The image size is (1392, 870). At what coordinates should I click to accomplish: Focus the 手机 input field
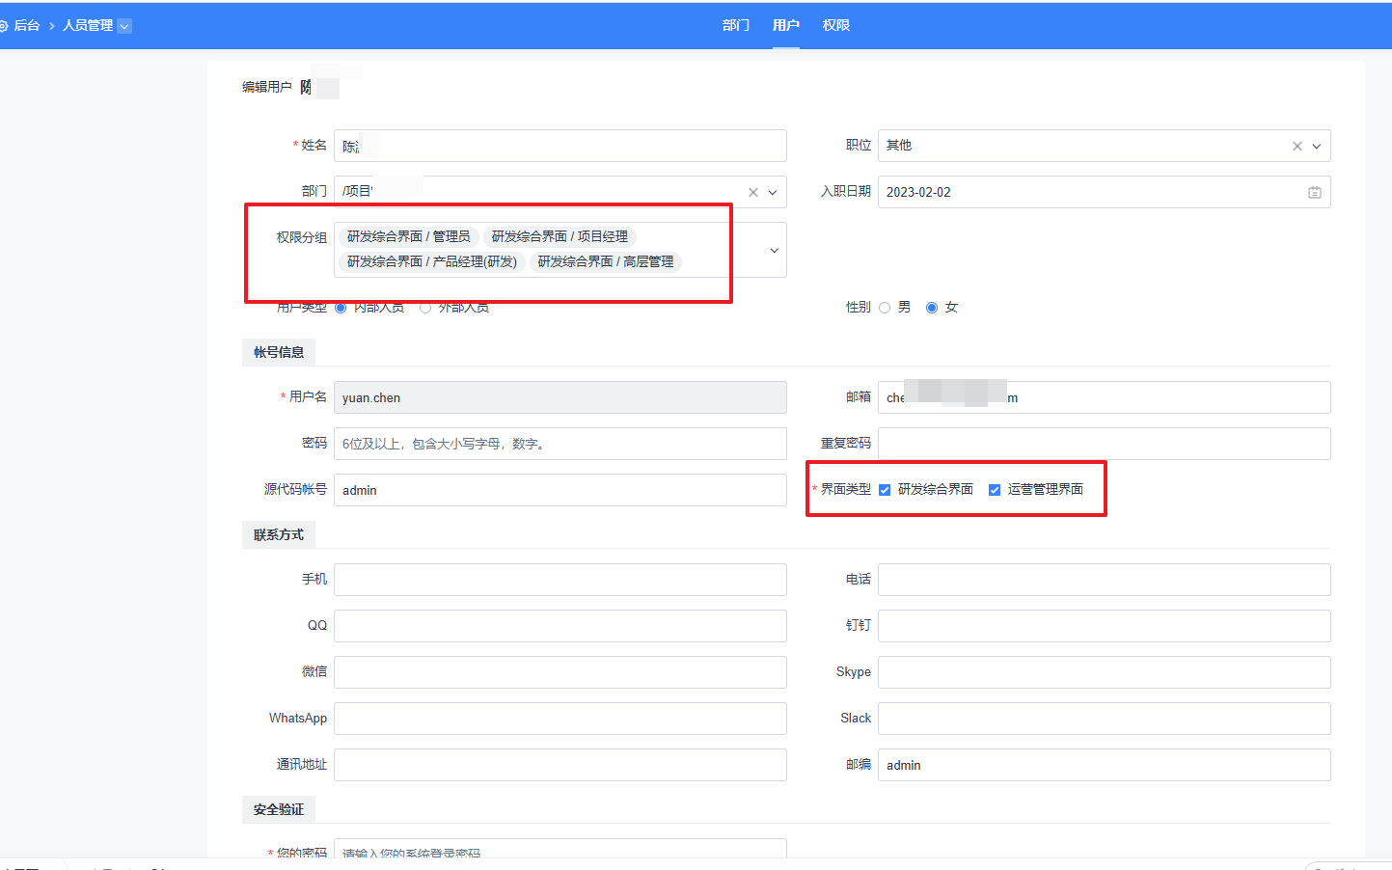tap(560, 580)
